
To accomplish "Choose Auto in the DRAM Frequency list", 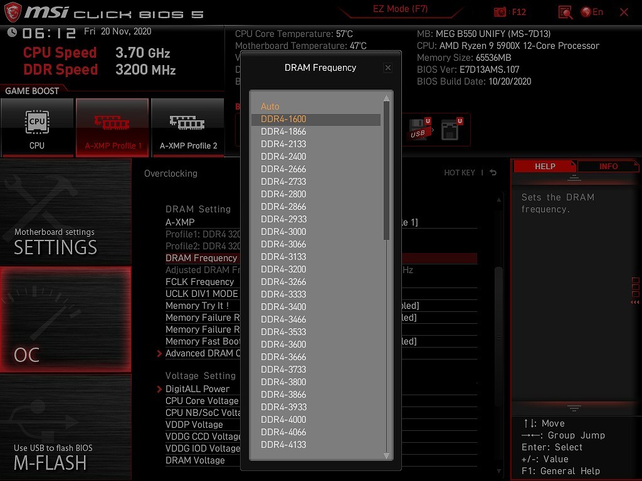I will (x=270, y=106).
